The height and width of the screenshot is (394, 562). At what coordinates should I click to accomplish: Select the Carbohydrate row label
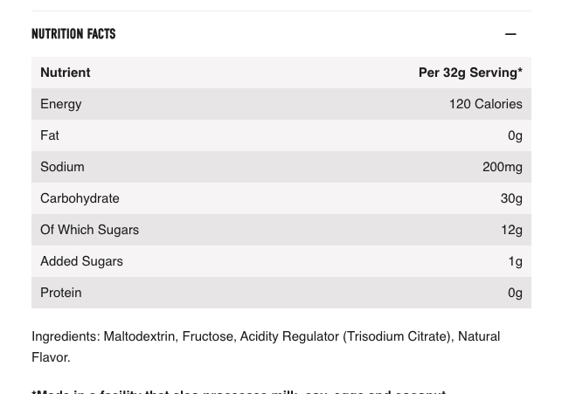click(x=80, y=198)
